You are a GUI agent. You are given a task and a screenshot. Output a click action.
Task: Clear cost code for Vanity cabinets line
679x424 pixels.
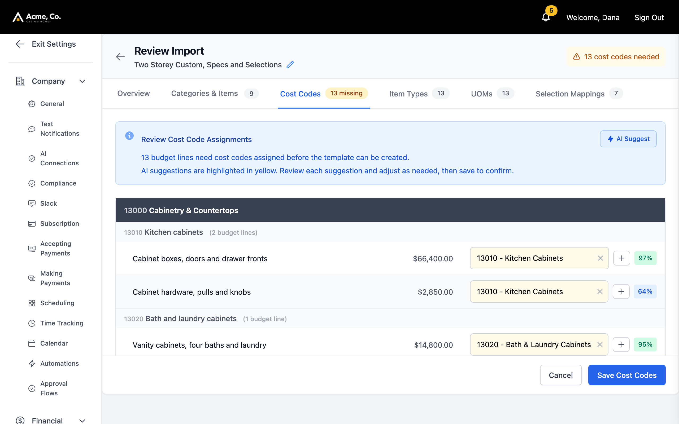[x=600, y=345]
